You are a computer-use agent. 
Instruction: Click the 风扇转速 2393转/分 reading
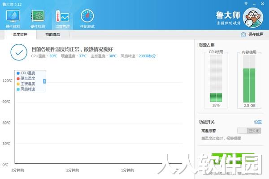(138, 56)
